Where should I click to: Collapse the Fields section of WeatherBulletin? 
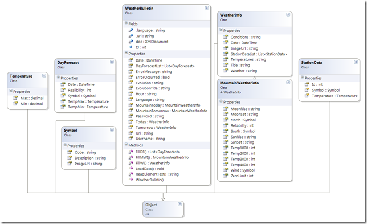tap(126, 23)
